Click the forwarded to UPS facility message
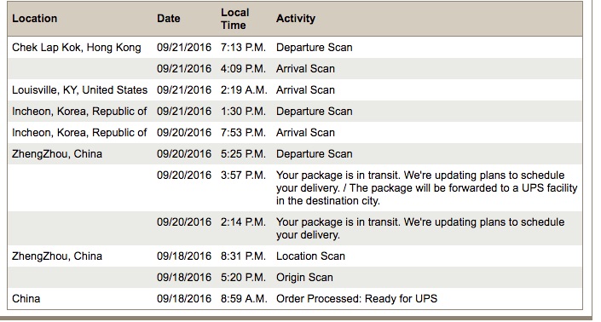The width and height of the screenshot is (601, 322). pyautogui.click(x=426, y=188)
